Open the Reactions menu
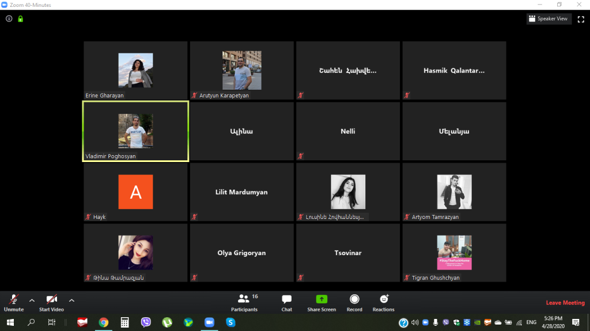This screenshot has height=331, width=590. click(383, 303)
